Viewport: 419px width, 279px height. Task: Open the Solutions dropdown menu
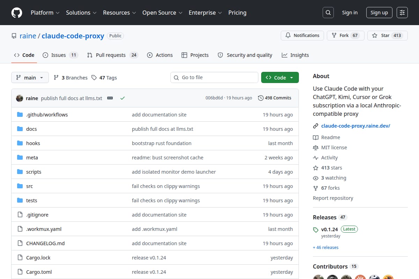pyautogui.click(x=81, y=13)
